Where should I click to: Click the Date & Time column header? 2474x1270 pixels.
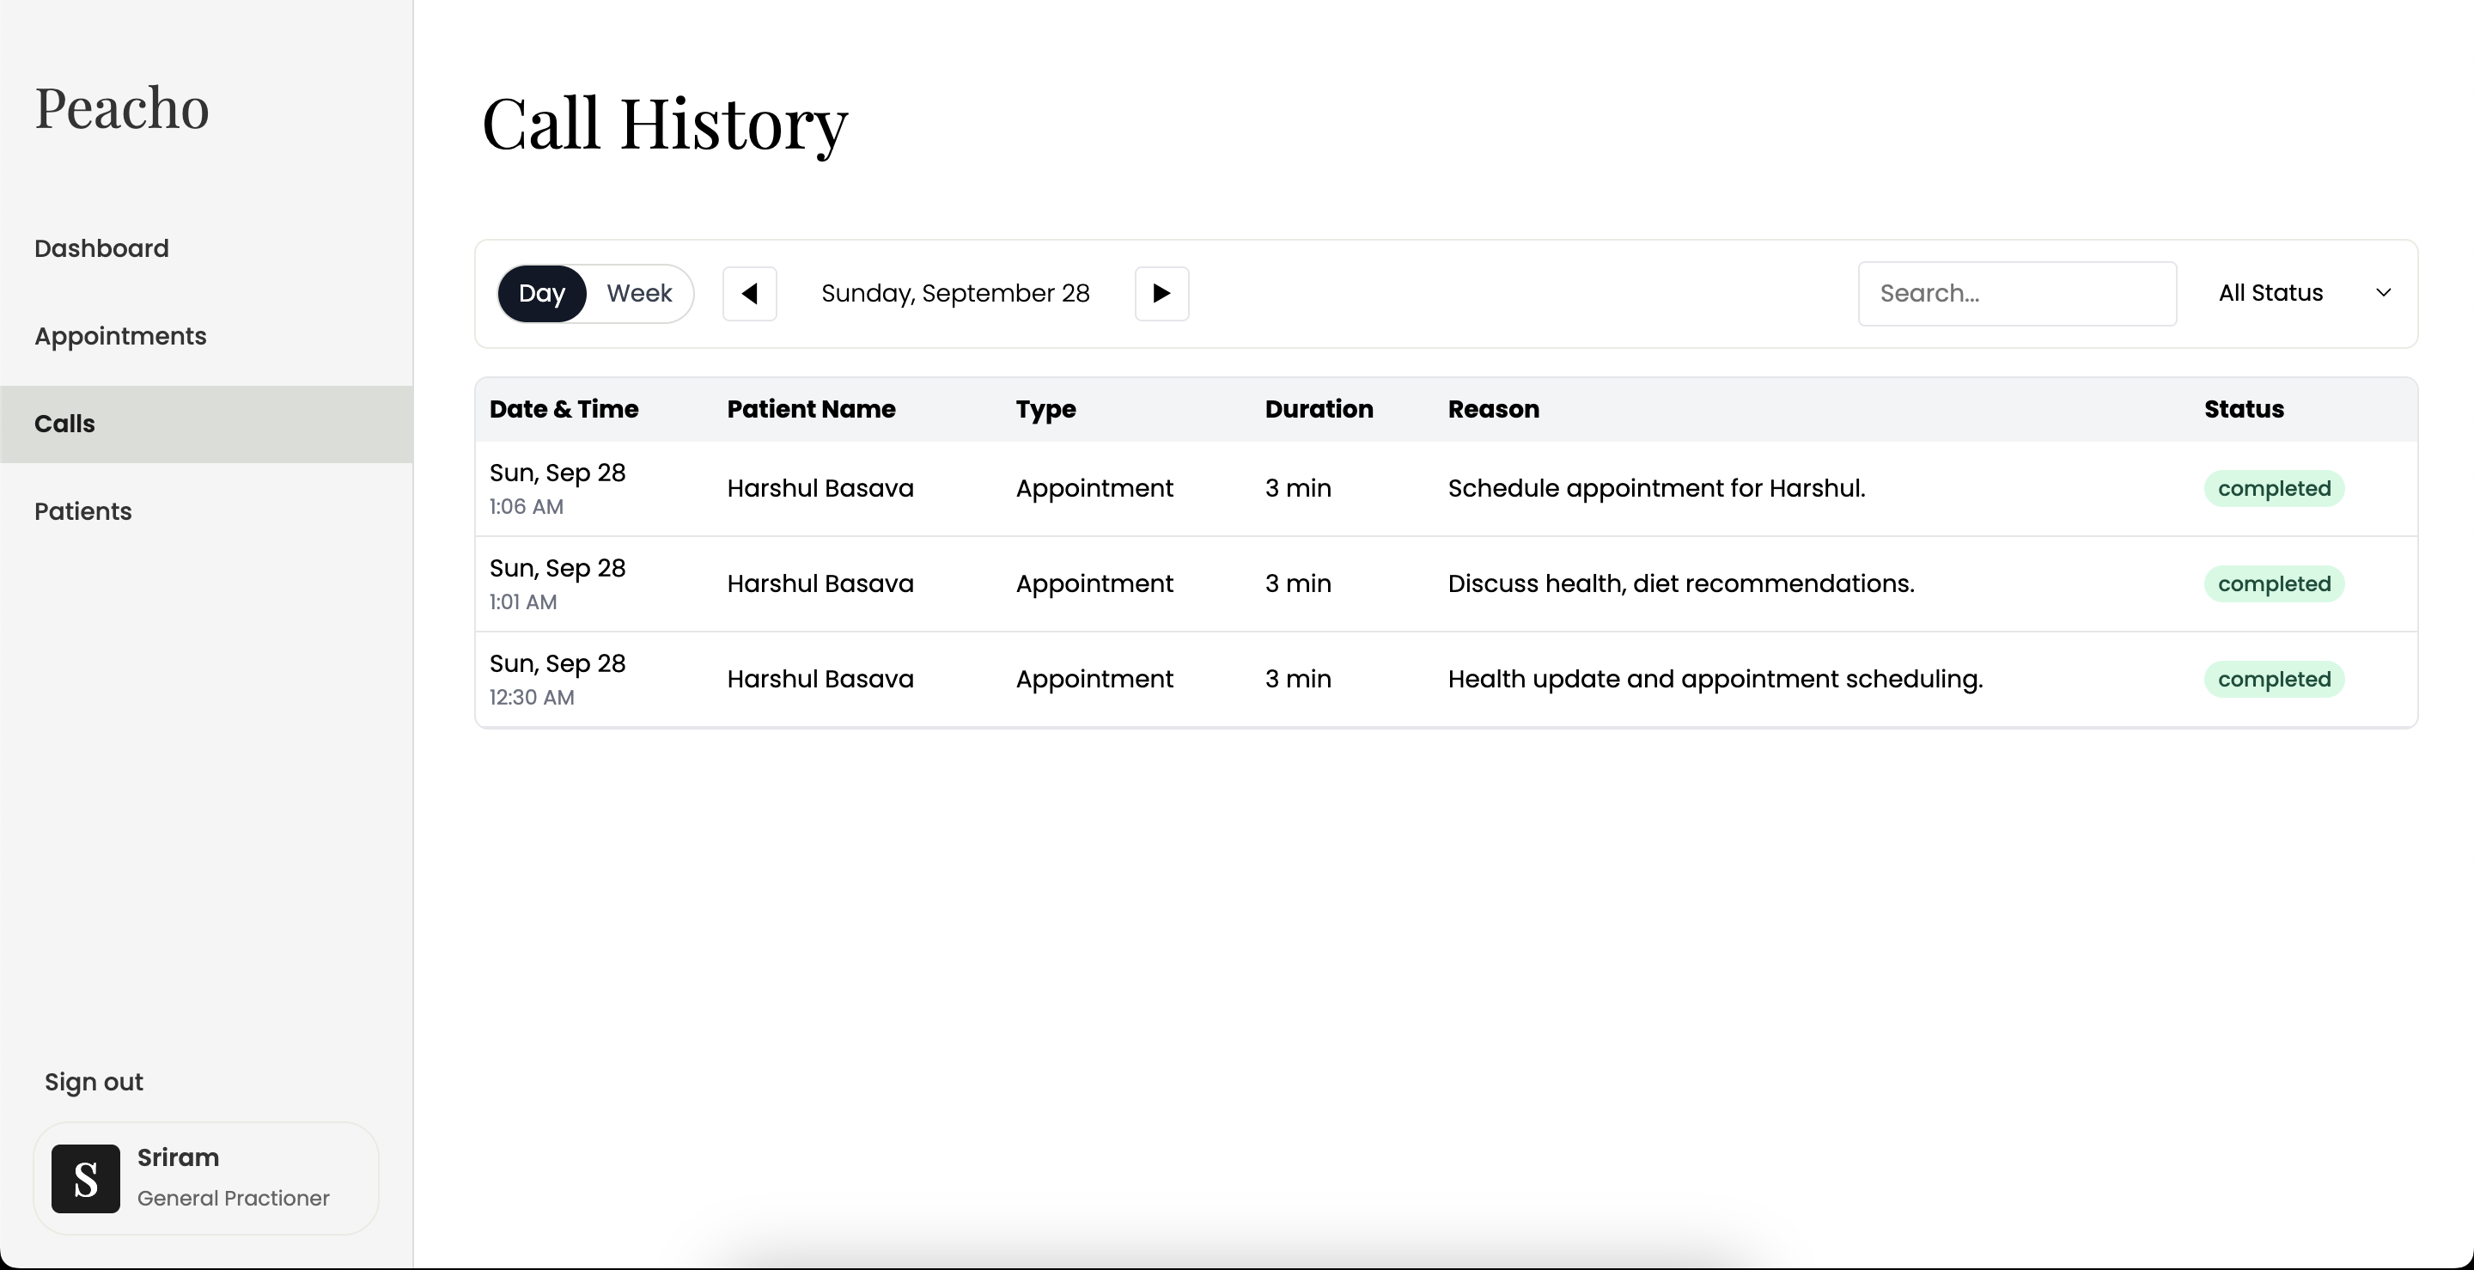click(x=564, y=409)
